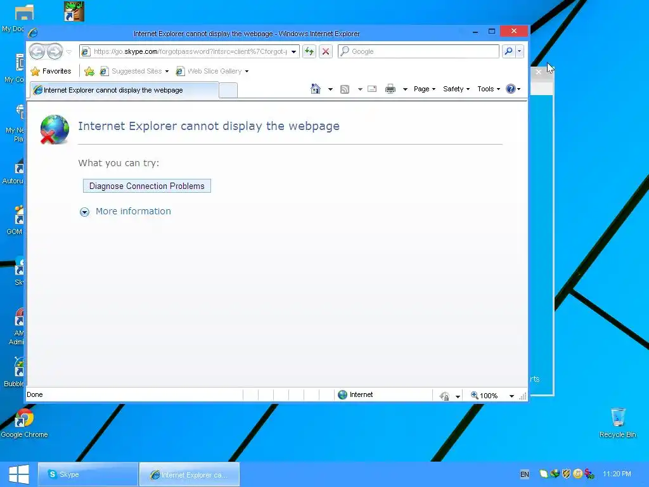Switch to Skype taskbar button
This screenshot has width=649, height=487.
click(x=88, y=474)
